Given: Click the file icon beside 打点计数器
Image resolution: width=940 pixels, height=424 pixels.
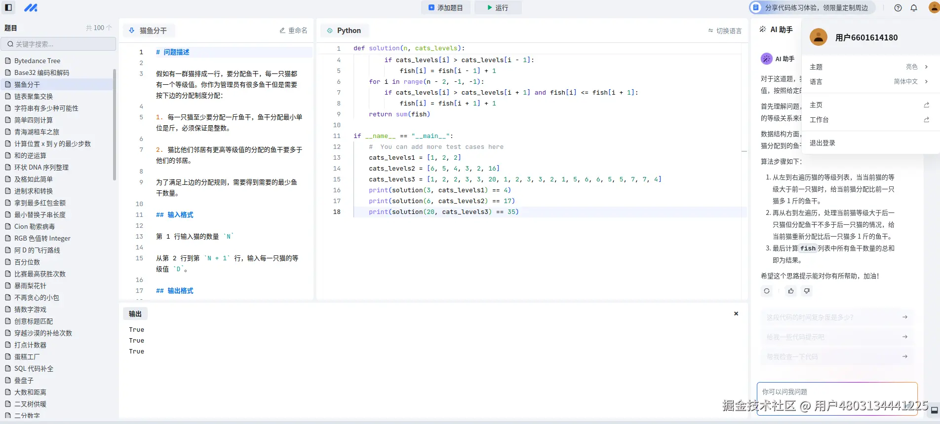Looking at the screenshot, I should pyautogui.click(x=8, y=345).
